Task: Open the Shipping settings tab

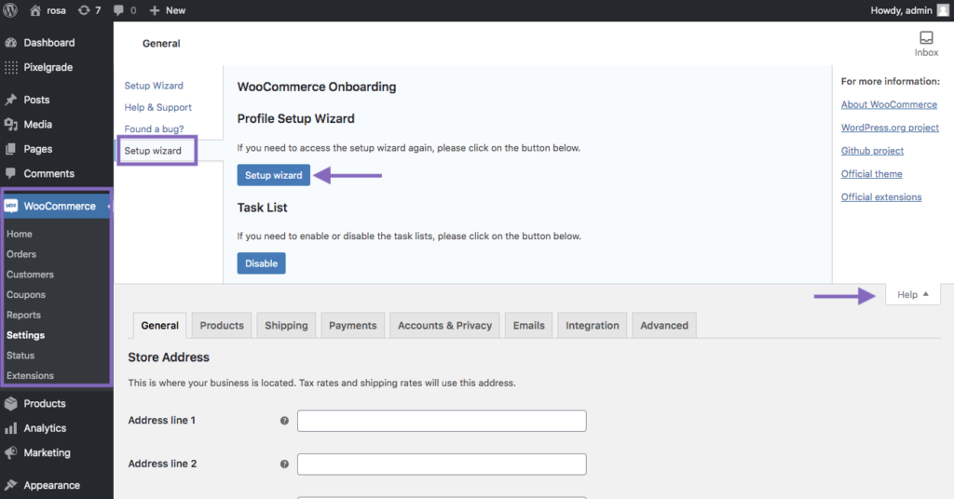Action: pyautogui.click(x=286, y=325)
